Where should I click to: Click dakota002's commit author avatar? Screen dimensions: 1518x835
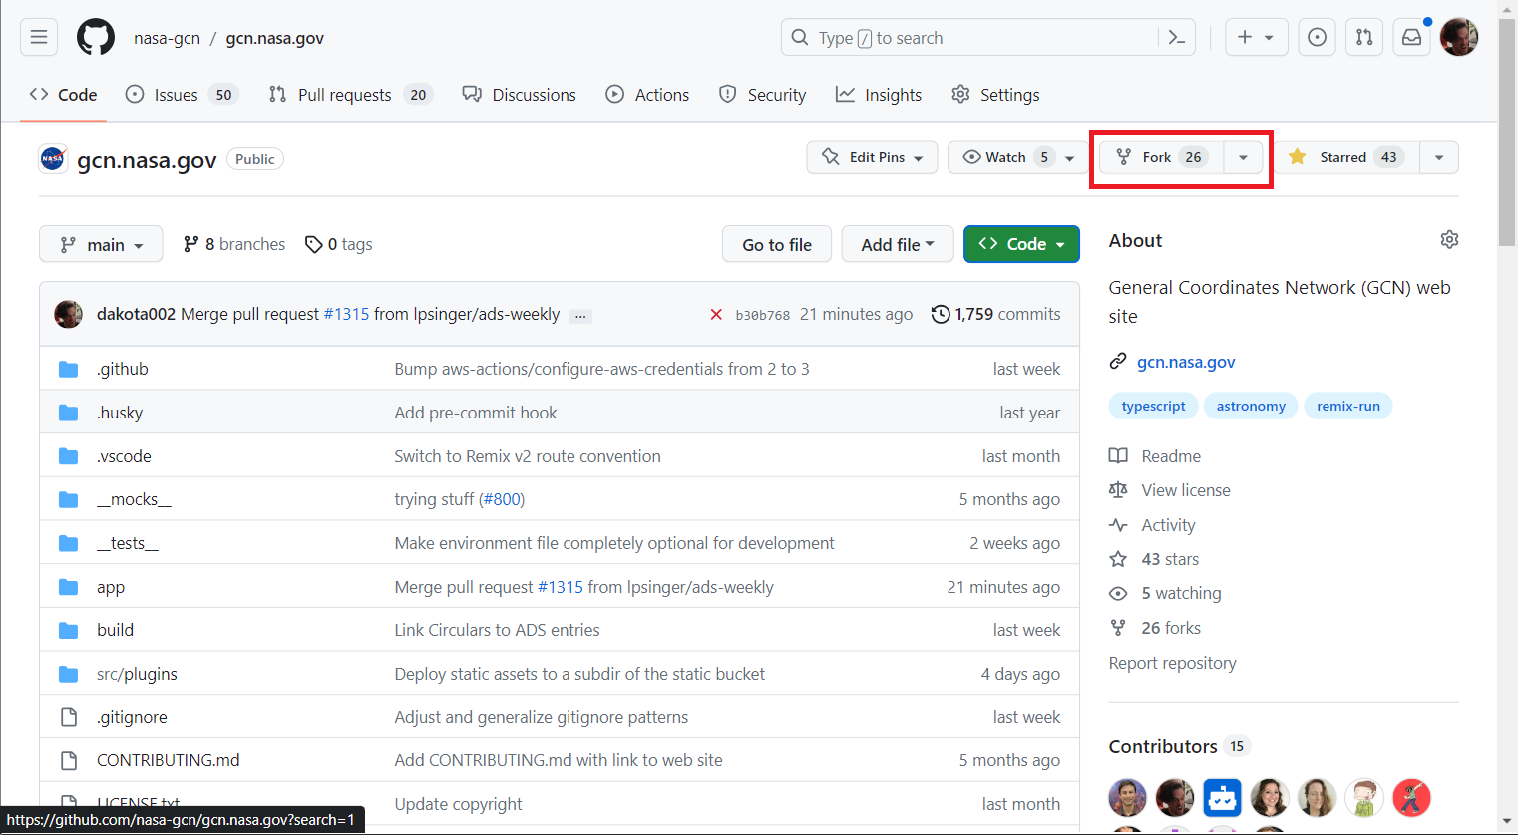click(x=69, y=314)
